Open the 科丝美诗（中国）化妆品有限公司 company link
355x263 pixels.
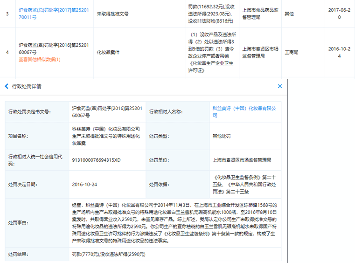pyautogui.click(x=244, y=111)
